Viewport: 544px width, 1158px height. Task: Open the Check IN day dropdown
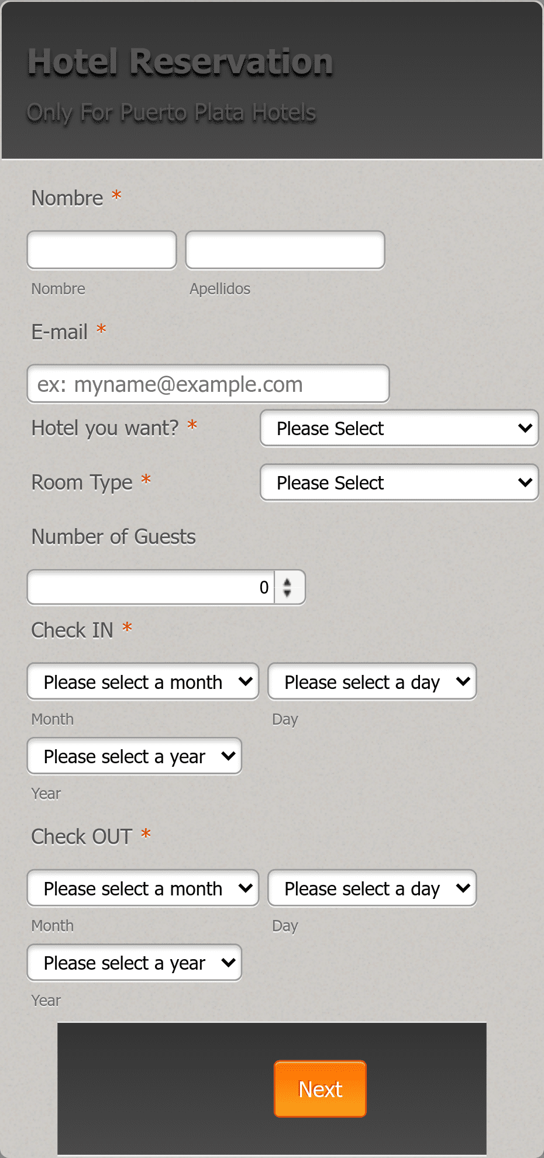click(x=371, y=681)
